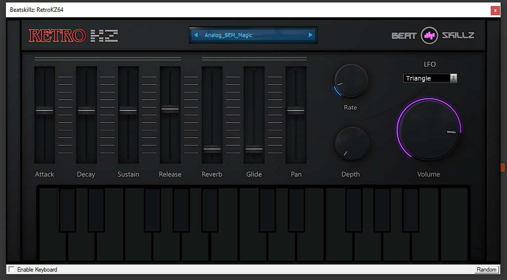Click the Decay label text
This screenshot has height=280, width=507.
point(86,174)
